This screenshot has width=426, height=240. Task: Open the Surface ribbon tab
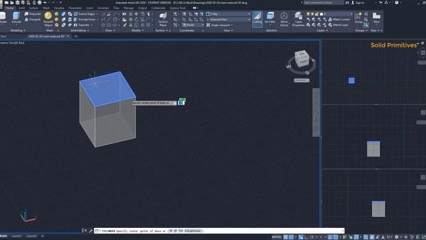34,8
